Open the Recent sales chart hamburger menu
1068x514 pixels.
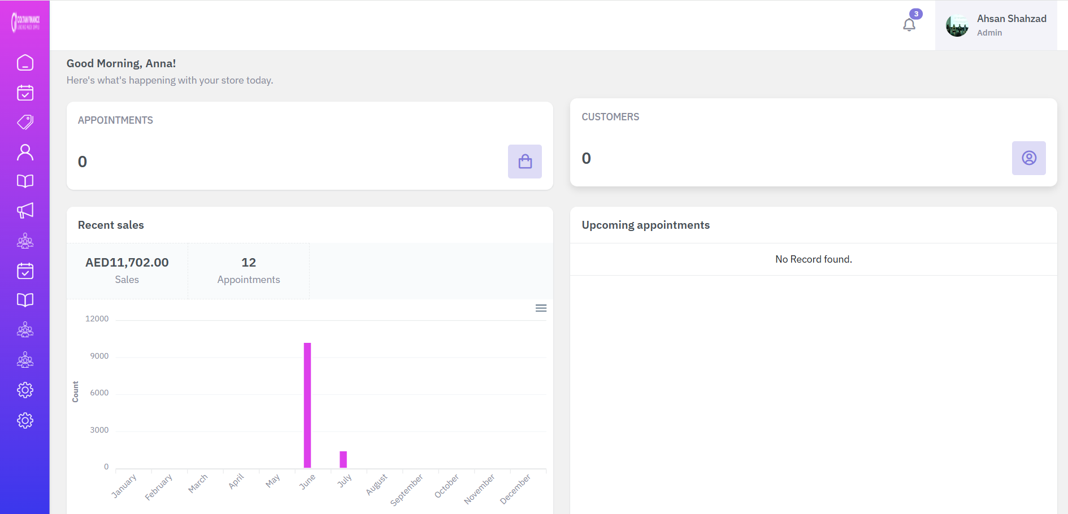pos(541,308)
